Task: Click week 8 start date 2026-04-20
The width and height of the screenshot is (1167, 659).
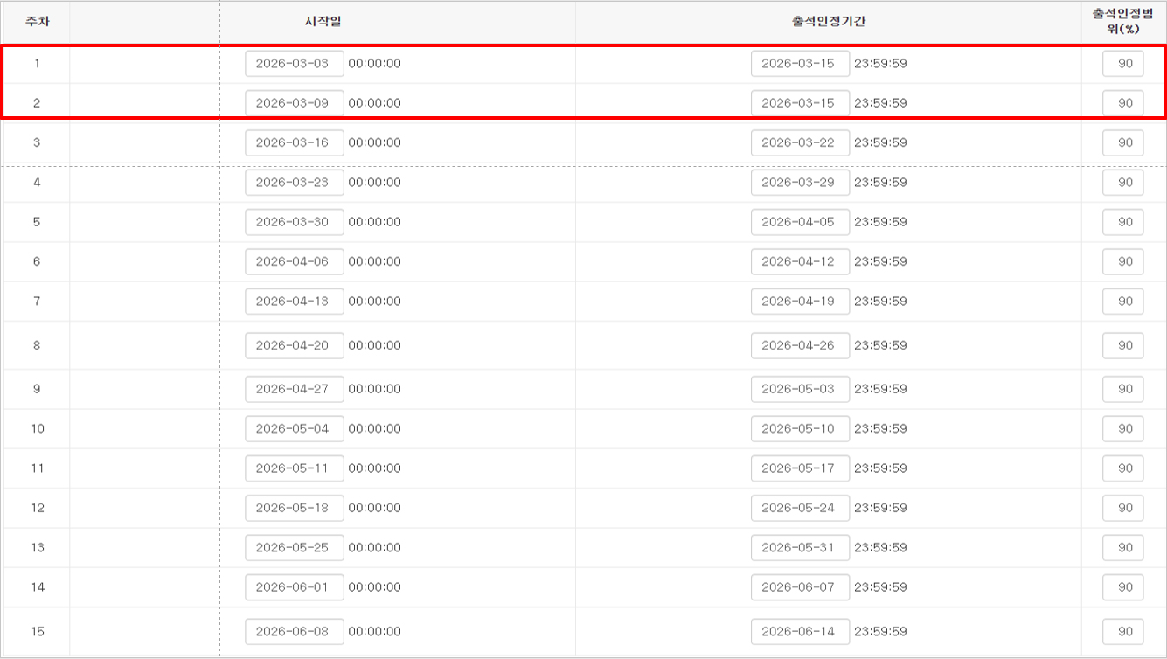Action: (294, 345)
